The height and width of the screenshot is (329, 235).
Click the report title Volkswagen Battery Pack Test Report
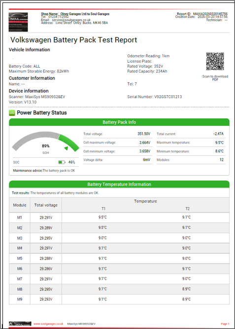pos(73,40)
